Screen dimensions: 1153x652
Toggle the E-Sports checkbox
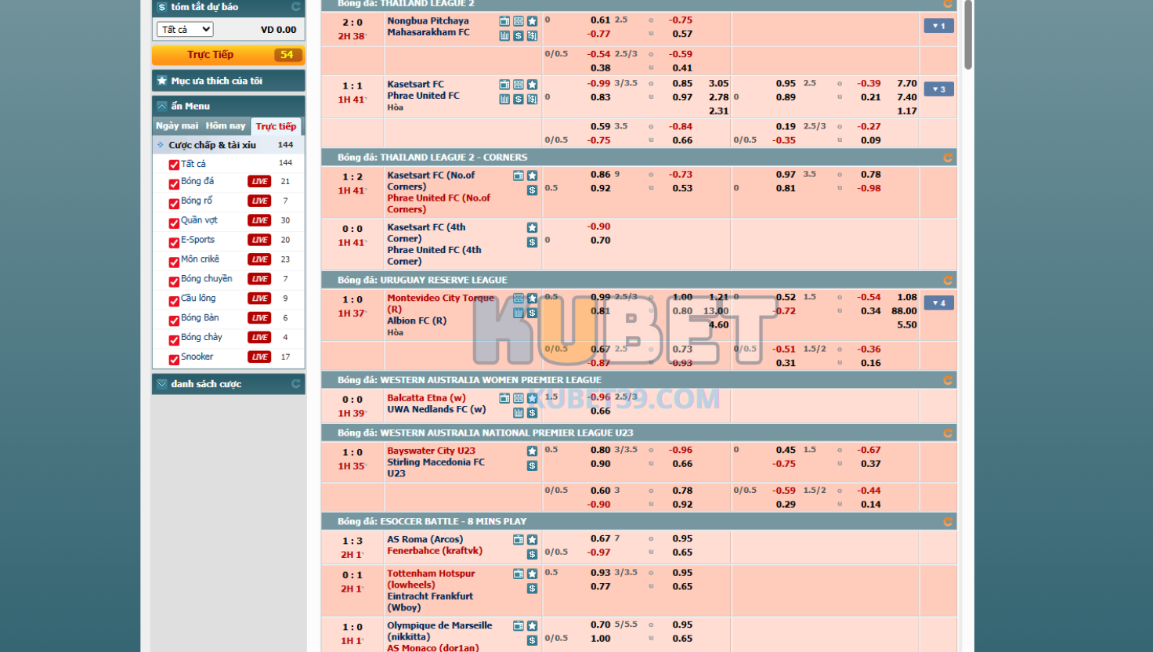point(174,242)
